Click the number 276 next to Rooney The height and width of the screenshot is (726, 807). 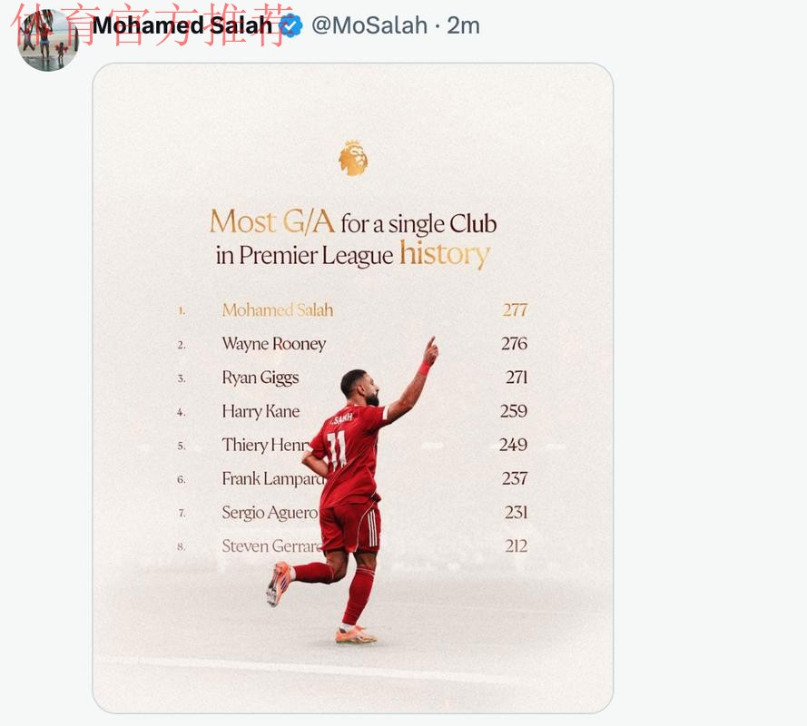point(514,344)
